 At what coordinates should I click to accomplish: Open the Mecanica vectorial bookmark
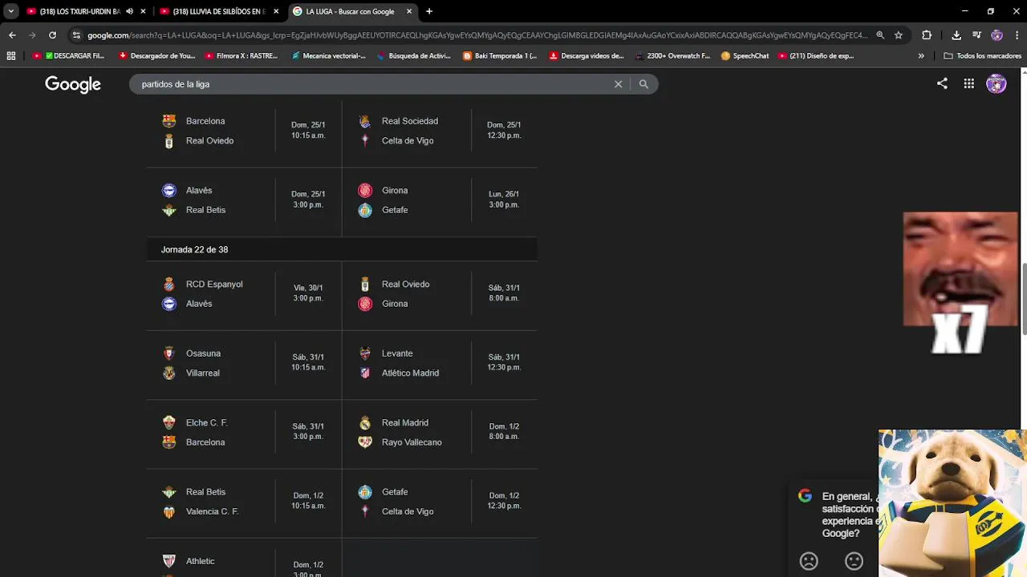329,56
